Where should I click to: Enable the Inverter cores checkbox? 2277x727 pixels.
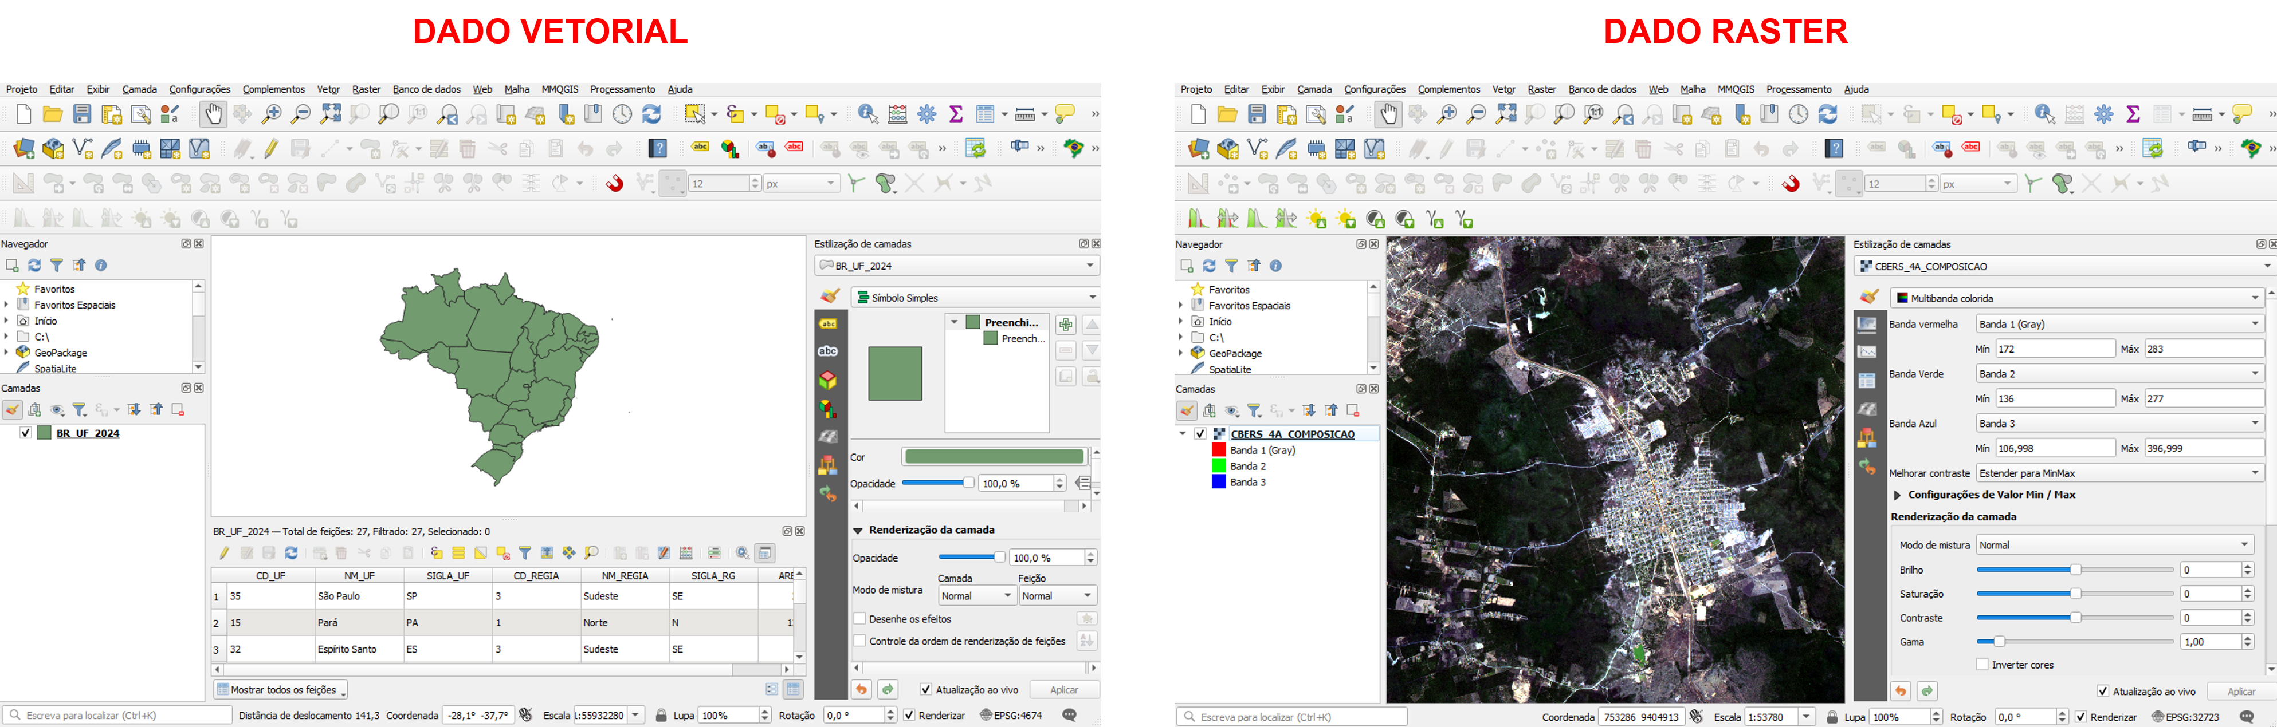tap(1982, 664)
